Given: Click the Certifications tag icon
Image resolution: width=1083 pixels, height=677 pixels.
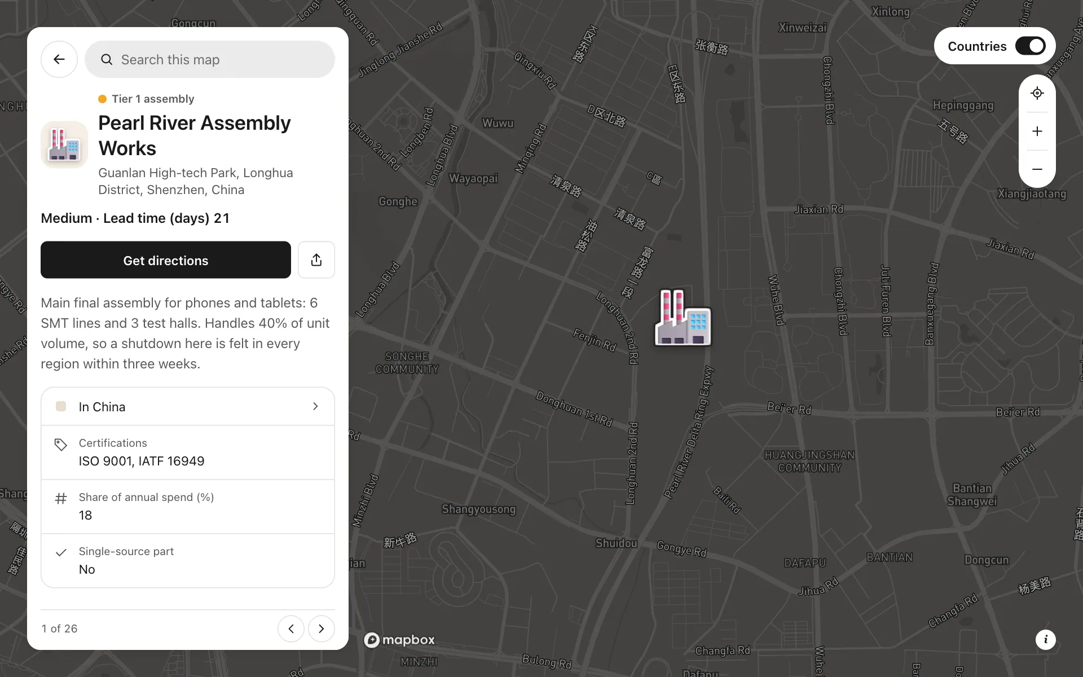Looking at the screenshot, I should [x=61, y=445].
